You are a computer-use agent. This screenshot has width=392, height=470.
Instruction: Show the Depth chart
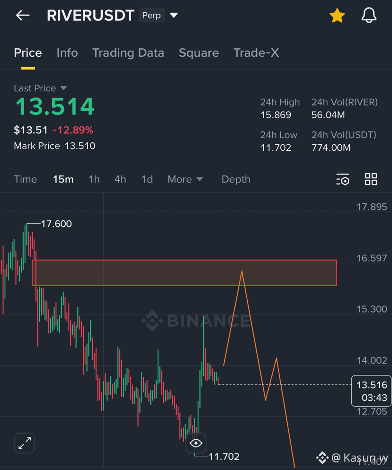click(236, 179)
